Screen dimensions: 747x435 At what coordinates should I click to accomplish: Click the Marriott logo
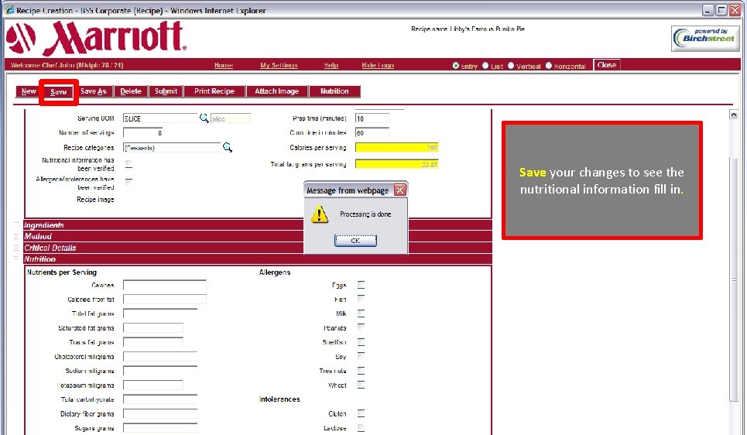click(x=96, y=39)
